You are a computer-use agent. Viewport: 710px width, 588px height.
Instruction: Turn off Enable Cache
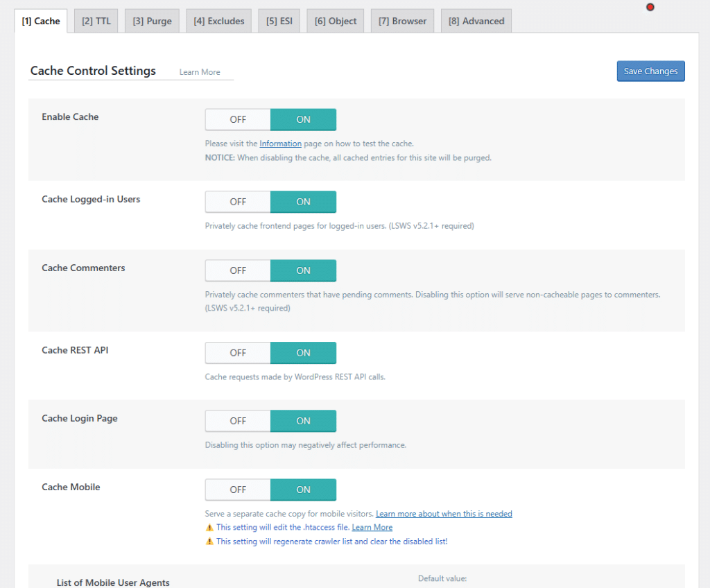238,119
